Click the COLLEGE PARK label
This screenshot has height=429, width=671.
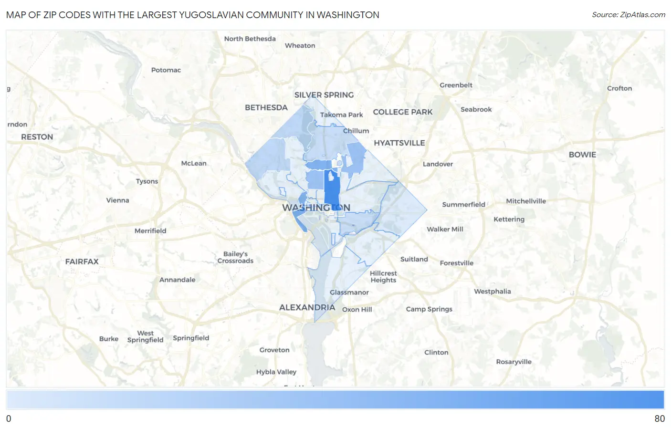point(403,112)
